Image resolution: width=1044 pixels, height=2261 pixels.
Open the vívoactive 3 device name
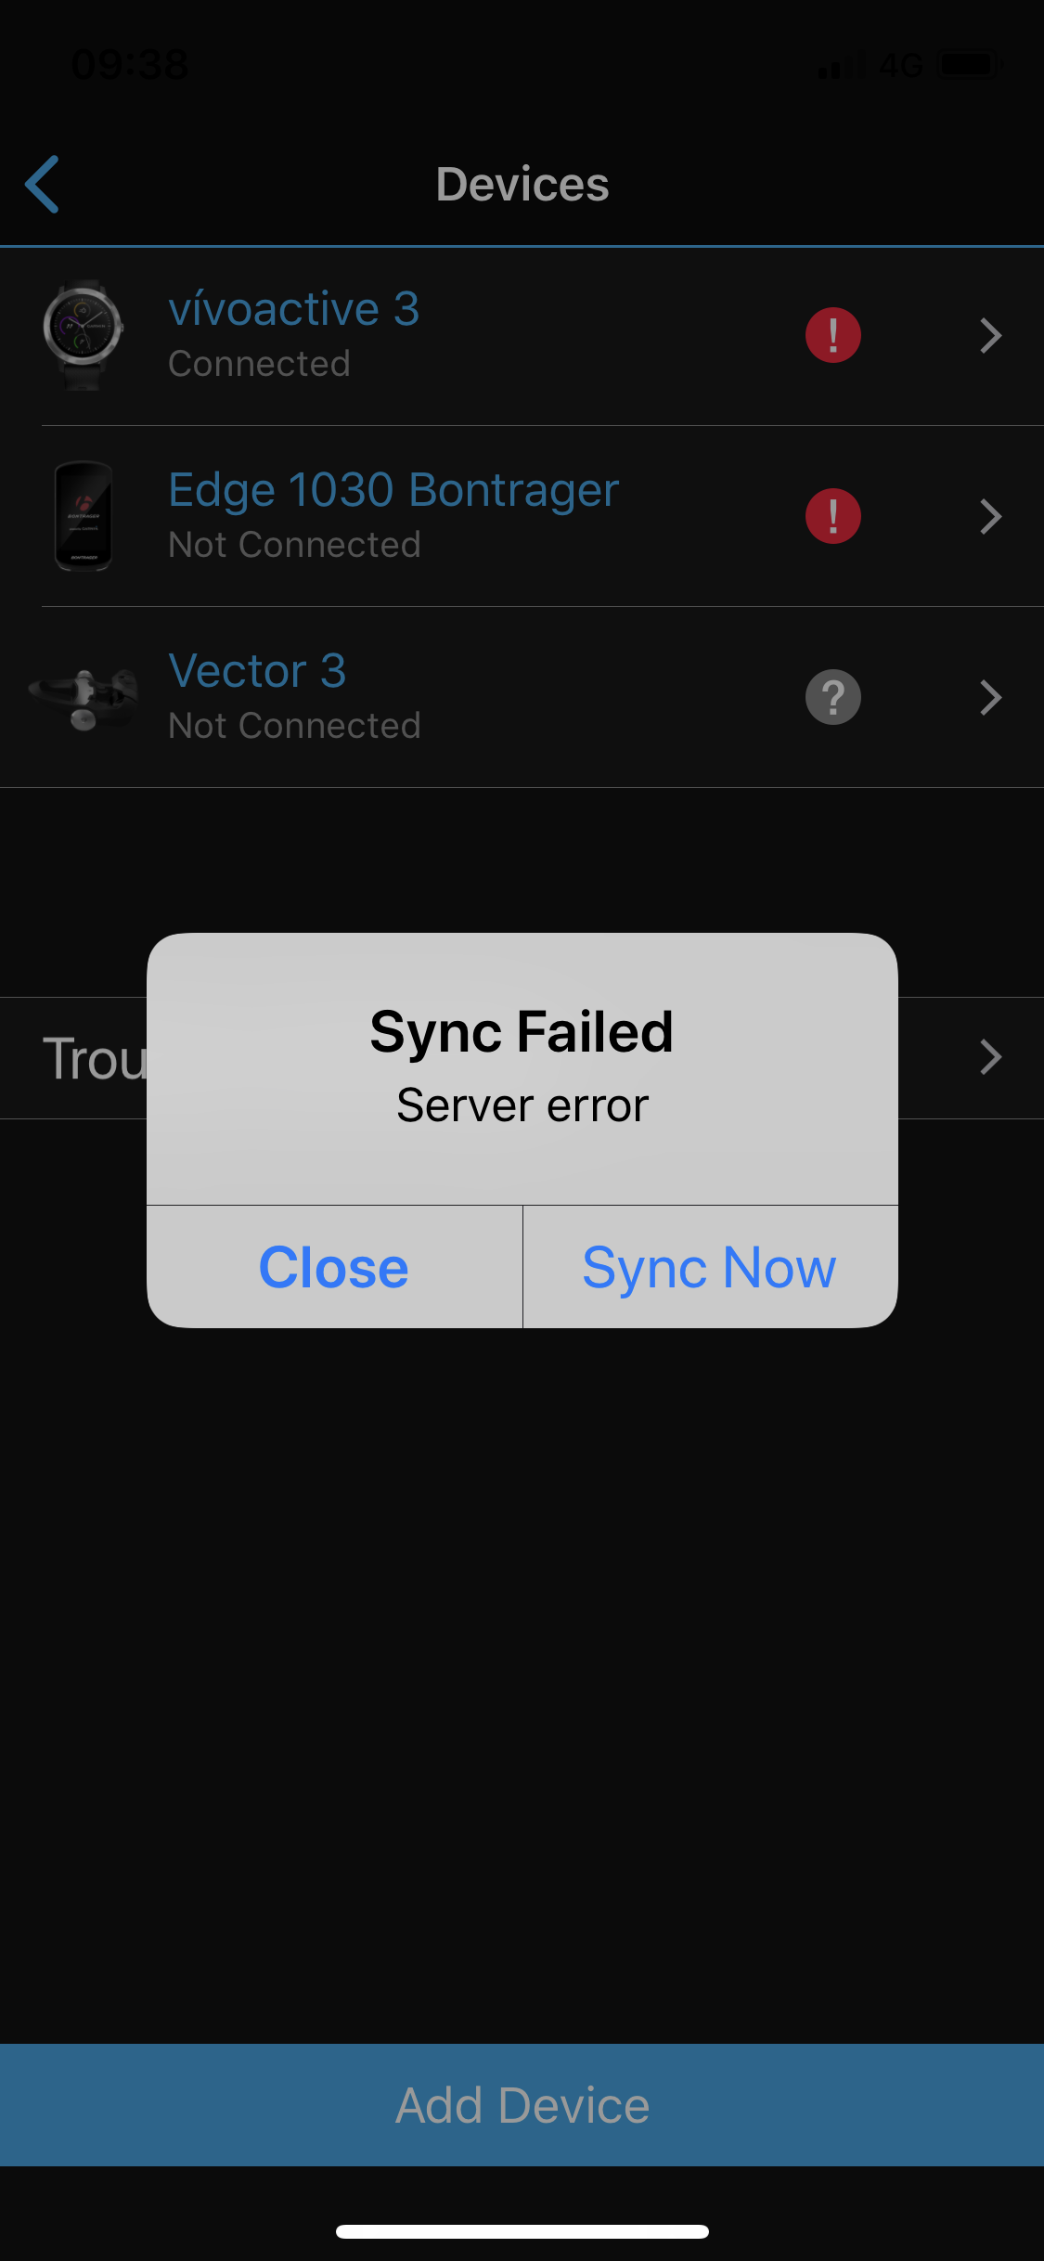click(293, 308)
